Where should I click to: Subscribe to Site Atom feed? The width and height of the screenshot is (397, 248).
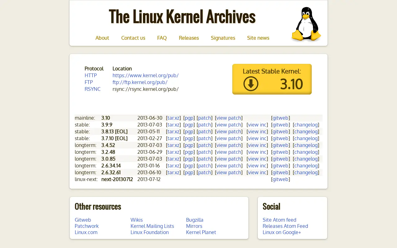coord(279,220)
